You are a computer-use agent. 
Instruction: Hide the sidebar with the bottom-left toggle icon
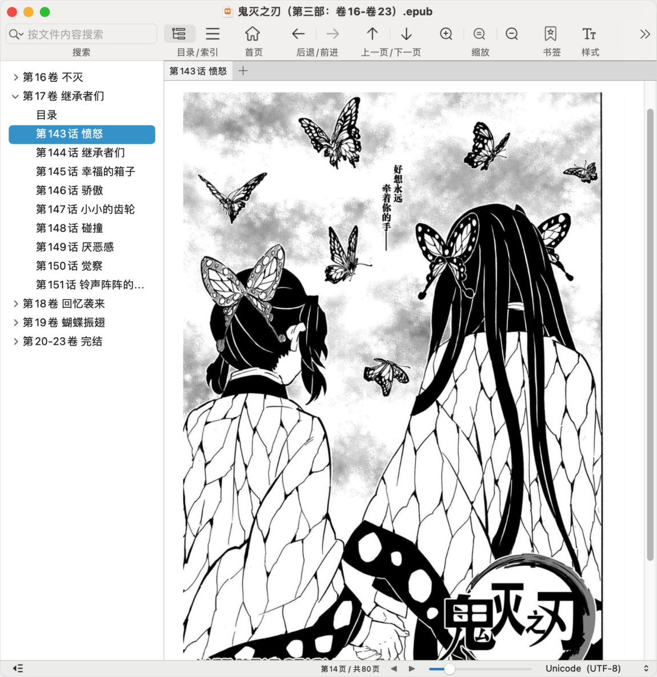point(18,668)
